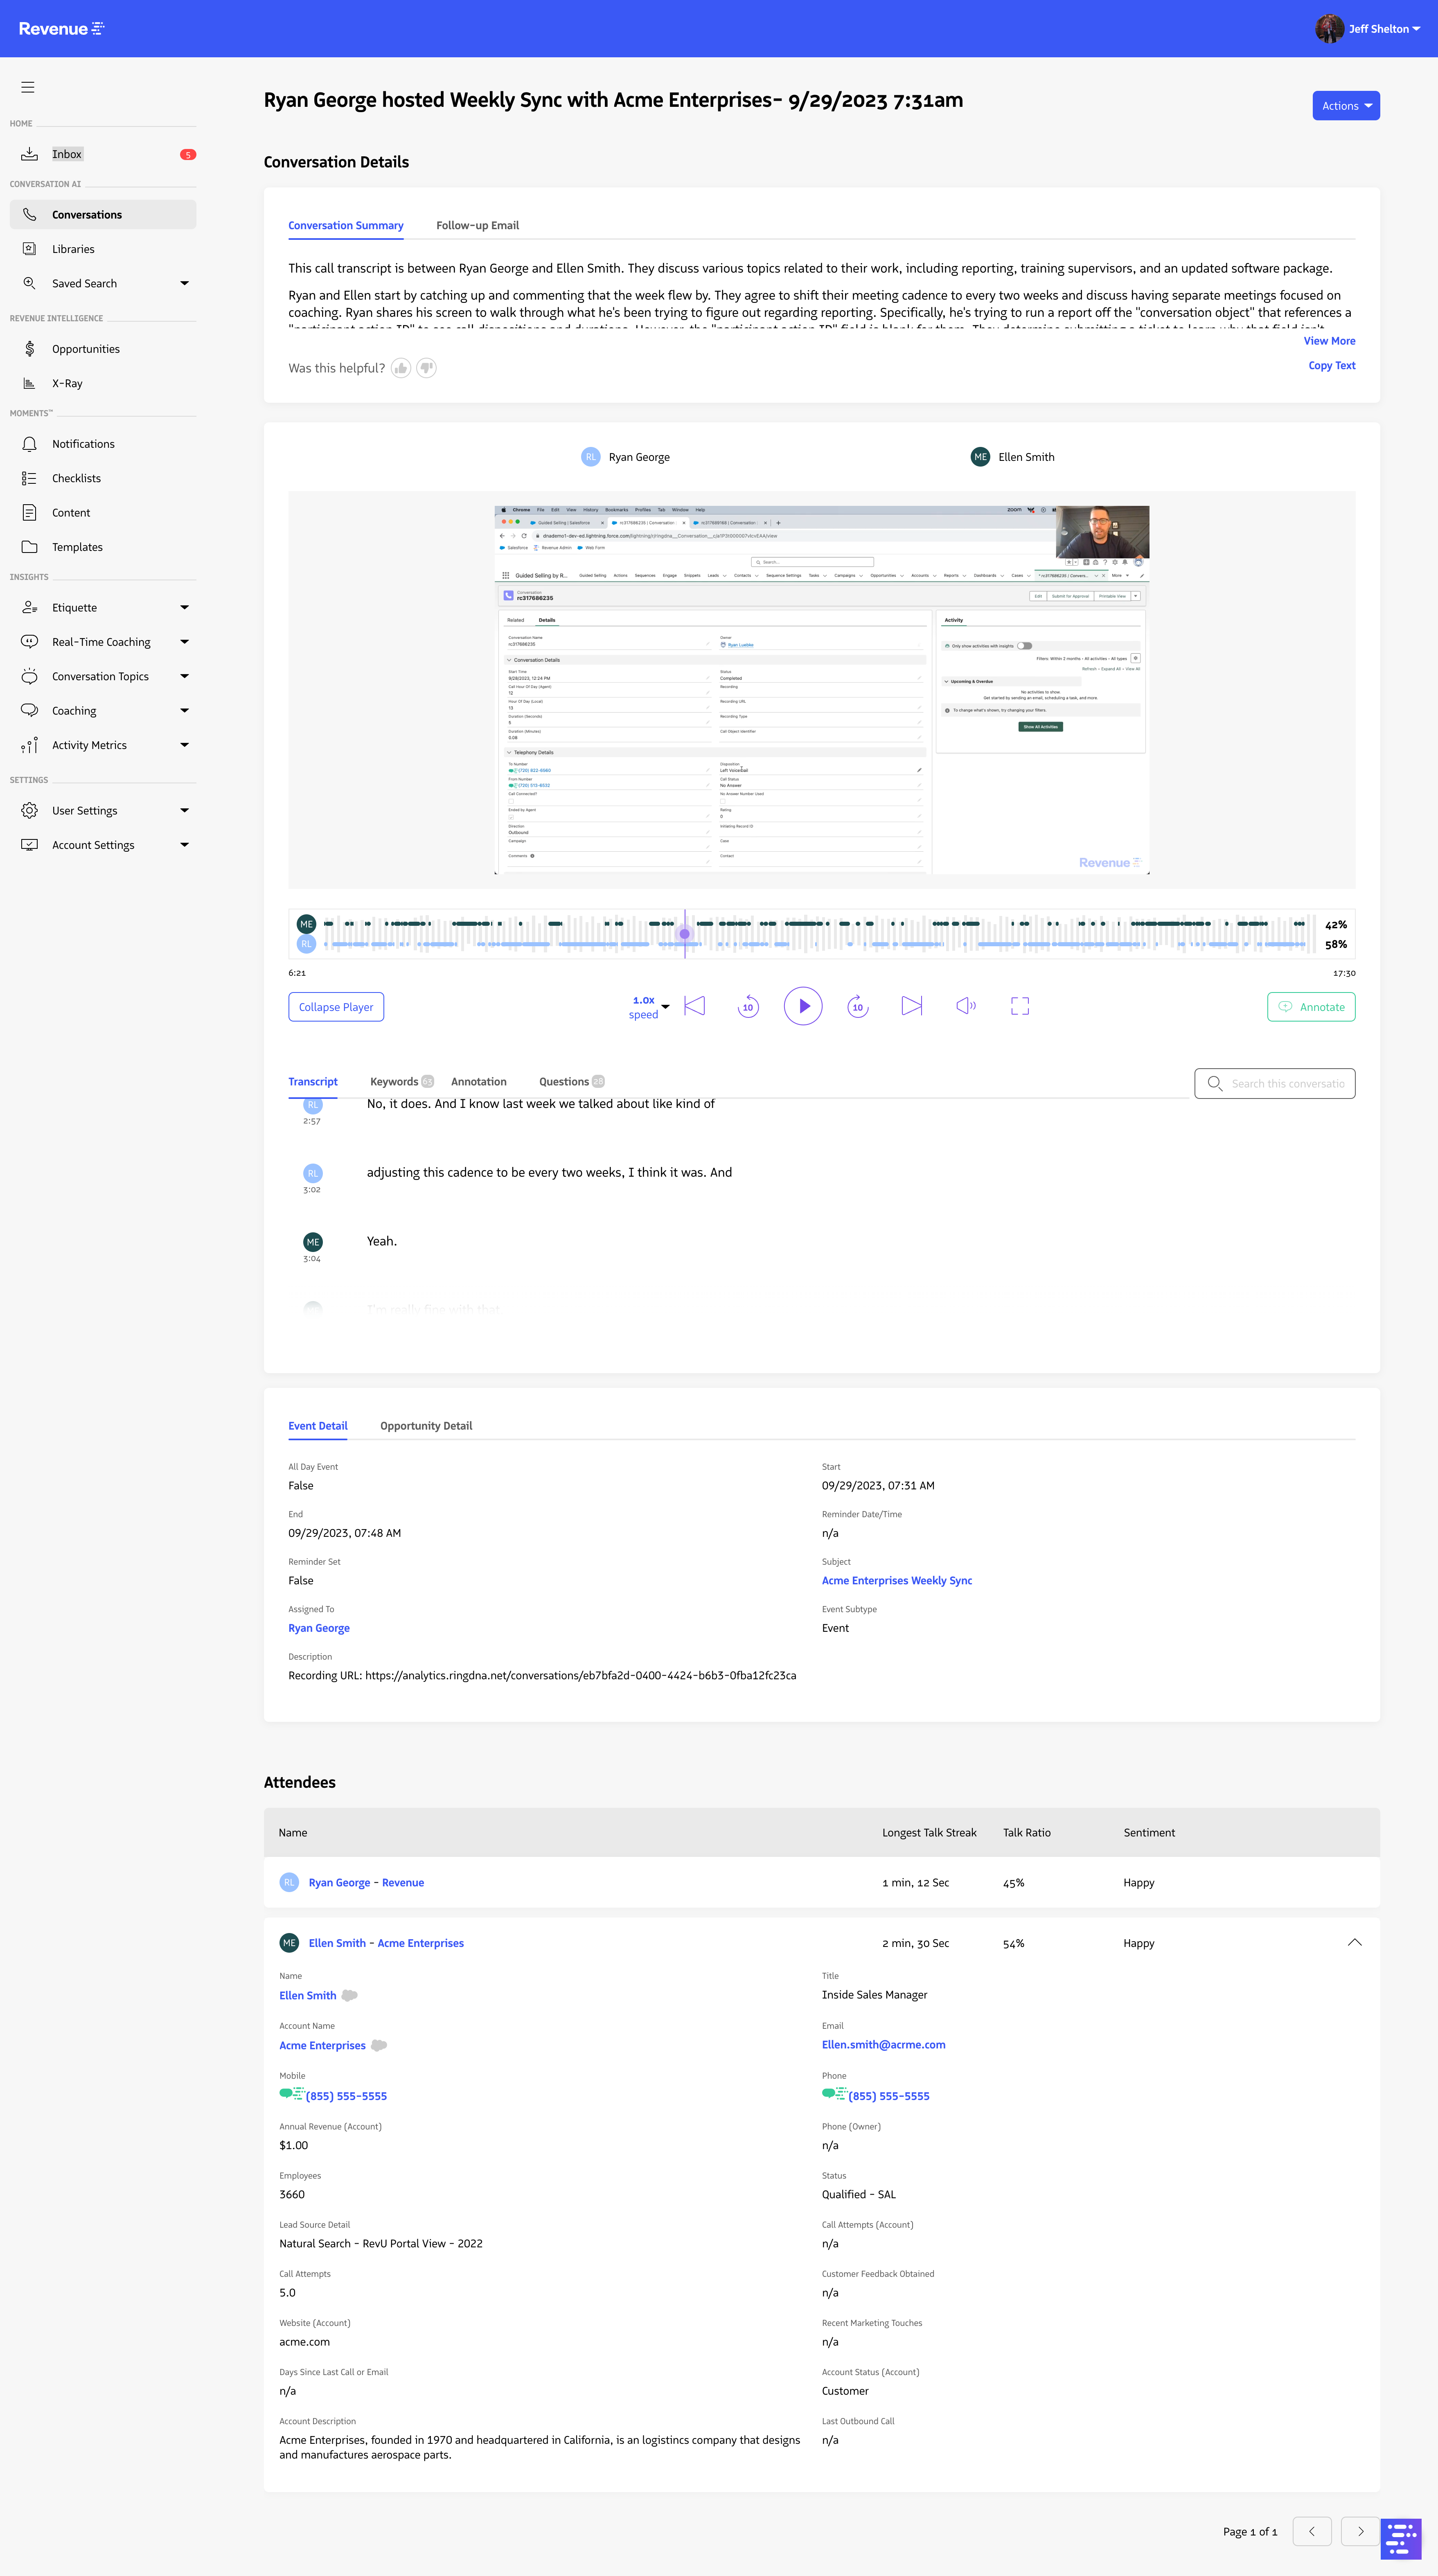Click the Collapse Player button
The image size is (1438, 2576).
(x=336, y=1007)
